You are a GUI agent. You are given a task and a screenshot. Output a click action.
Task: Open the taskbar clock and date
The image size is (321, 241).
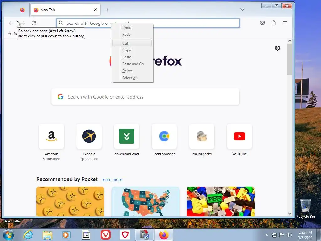coord(305,235)
